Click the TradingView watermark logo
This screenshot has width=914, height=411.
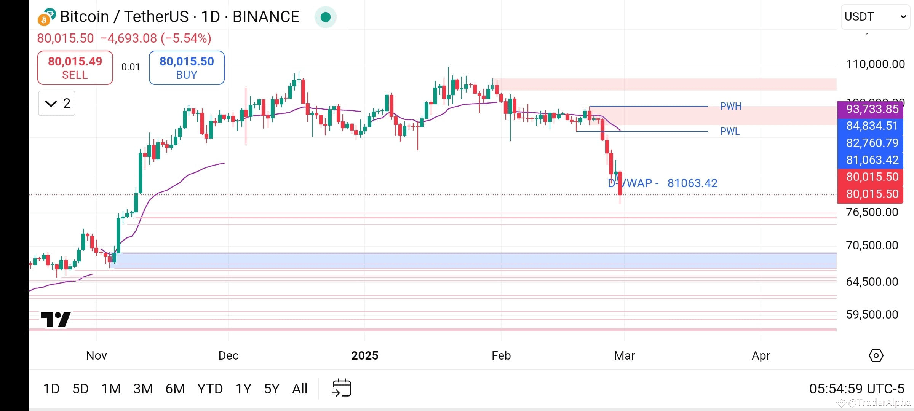(x=56, y=319)
